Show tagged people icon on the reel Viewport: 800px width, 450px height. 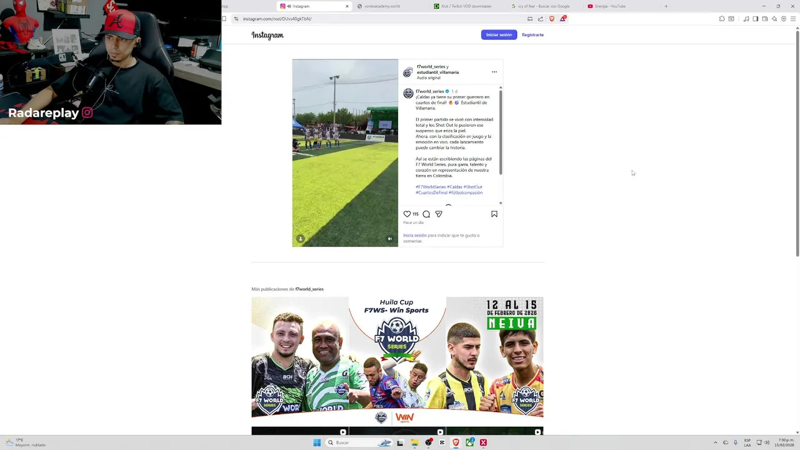301,239
